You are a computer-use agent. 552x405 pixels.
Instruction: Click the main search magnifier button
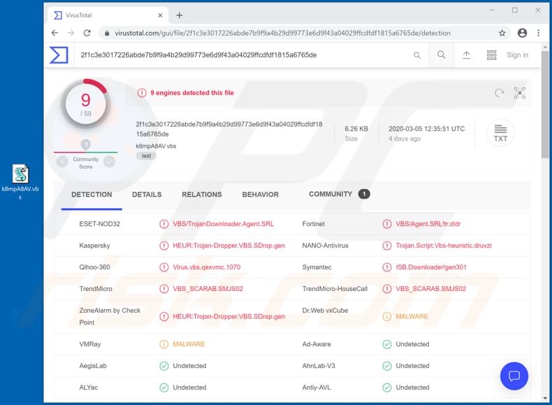click(441, 55)
